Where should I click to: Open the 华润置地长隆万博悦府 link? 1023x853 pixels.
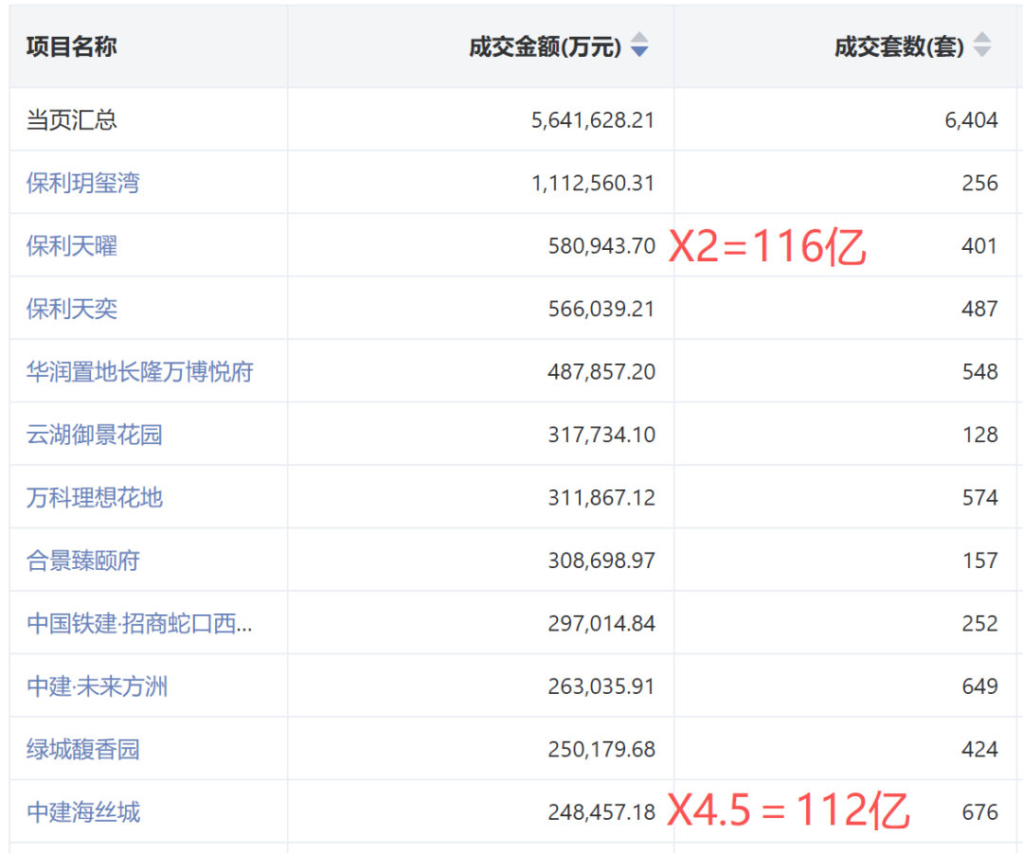(140, 372)
